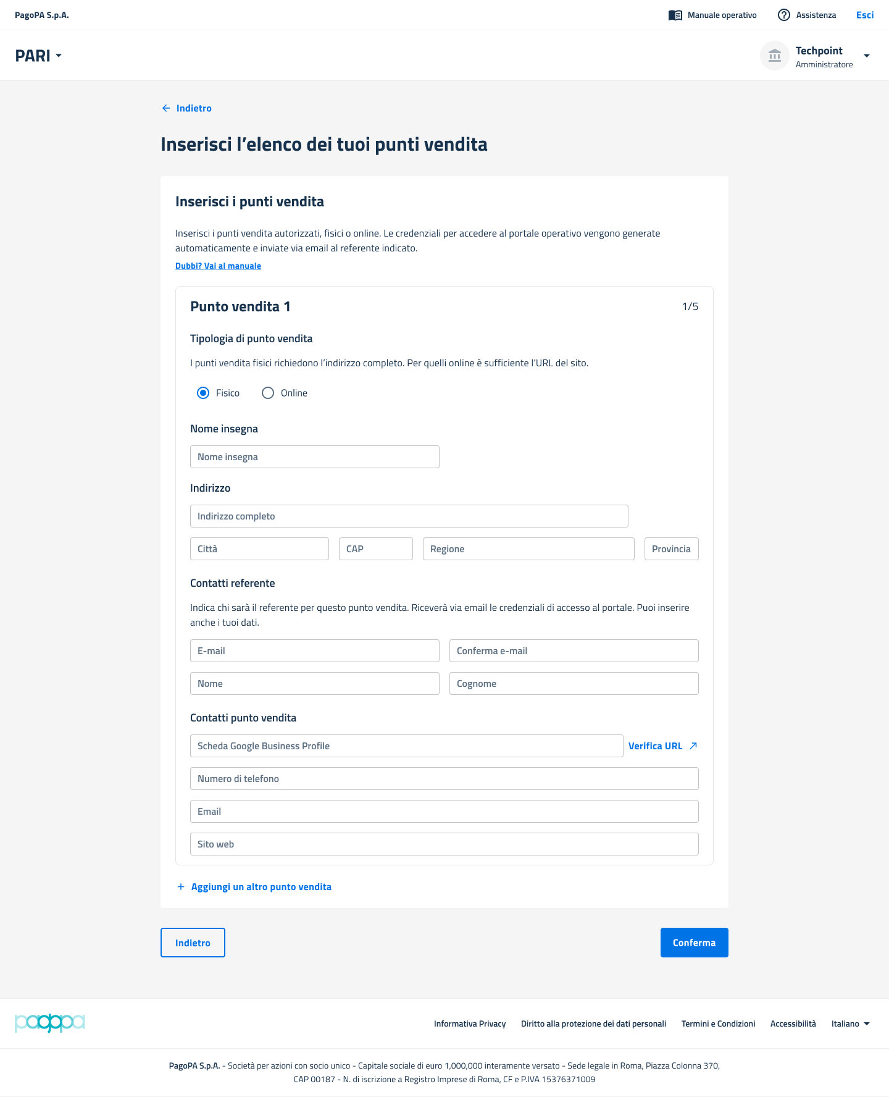The image size is (889, 1097).
Task: Click Esci to log out
Action: (x=864, y=15)
